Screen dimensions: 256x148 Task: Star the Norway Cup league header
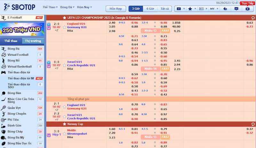point(65,124)
